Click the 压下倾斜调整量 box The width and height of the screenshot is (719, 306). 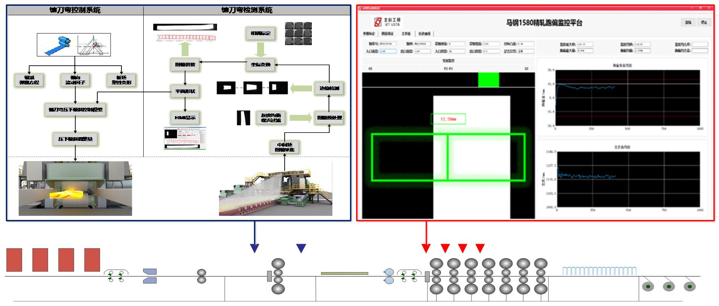[76, 139]
